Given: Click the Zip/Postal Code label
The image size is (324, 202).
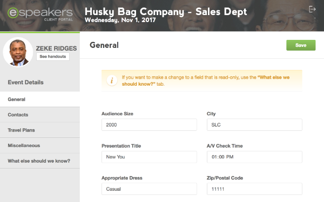Looking at the screenshot, I should pos(225,178).
